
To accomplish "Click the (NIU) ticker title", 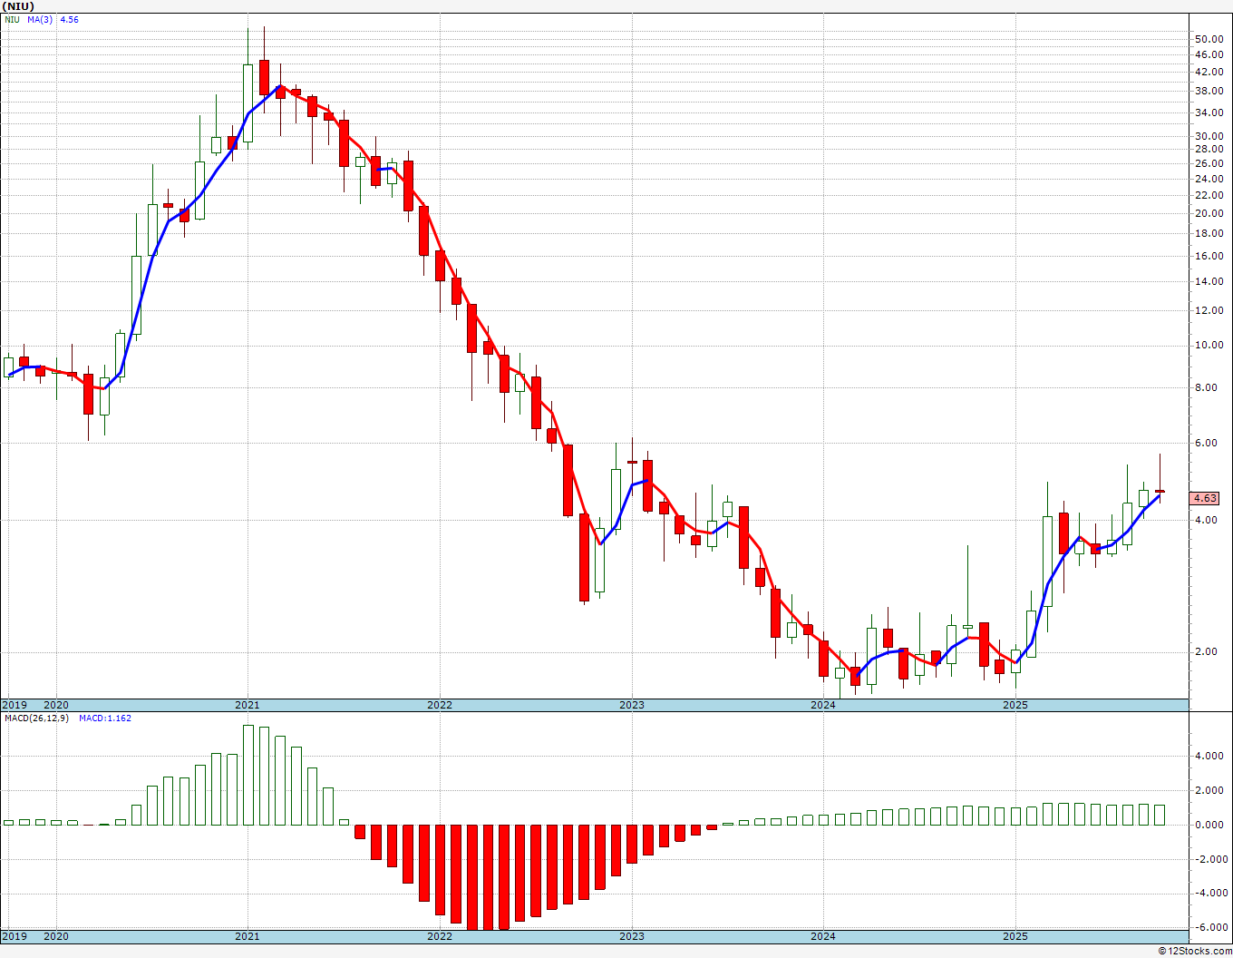I will (x=18, y=6).
